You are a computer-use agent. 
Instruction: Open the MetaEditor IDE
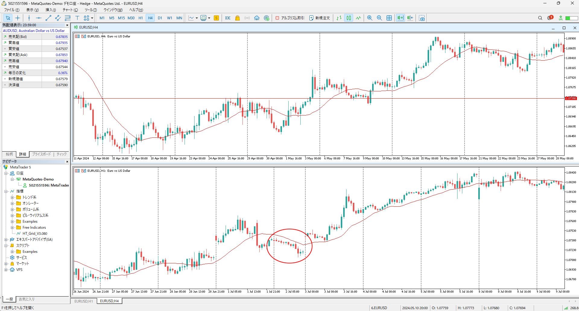point(228,18)
